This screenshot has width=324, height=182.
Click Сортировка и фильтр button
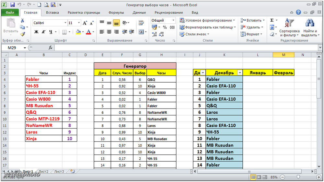coord(287,28)
